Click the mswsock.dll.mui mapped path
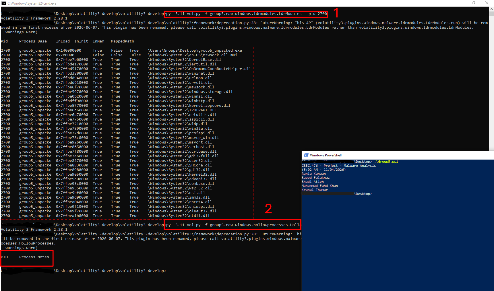 (x=193, y=55)
